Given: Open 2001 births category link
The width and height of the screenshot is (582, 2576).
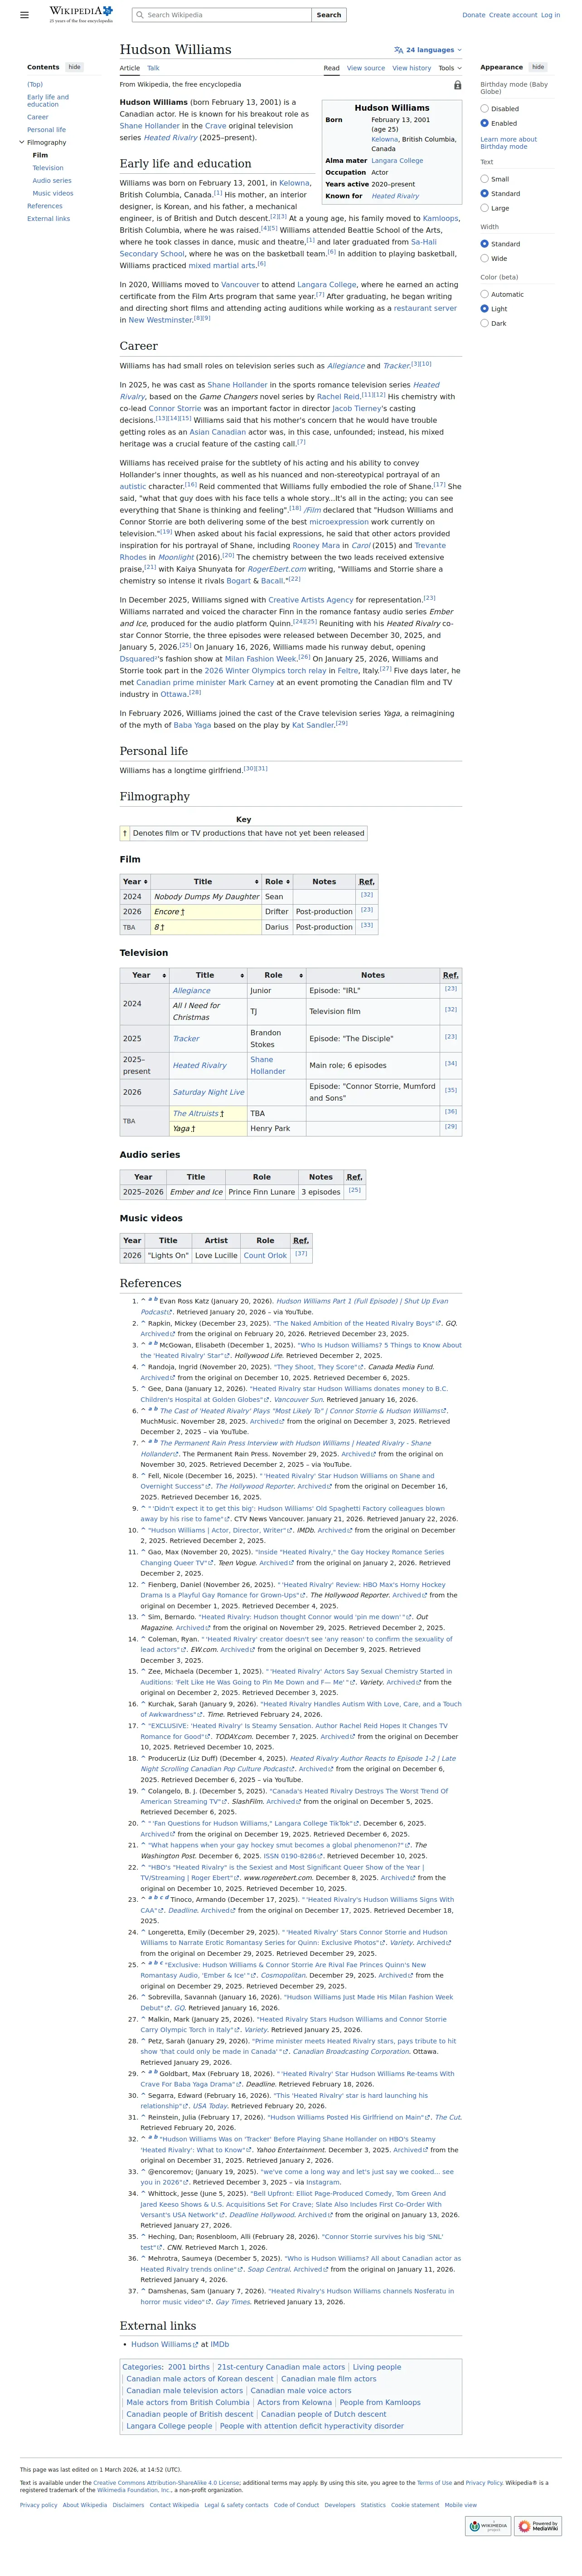Looking at the screenshot, I should pos(189,2367).
